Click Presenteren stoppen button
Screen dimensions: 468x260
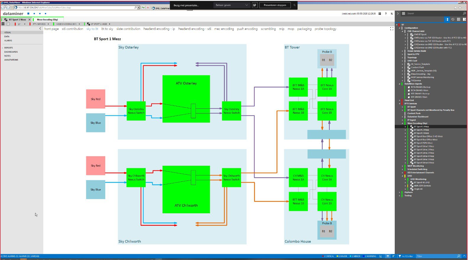[x=275, y=5]
